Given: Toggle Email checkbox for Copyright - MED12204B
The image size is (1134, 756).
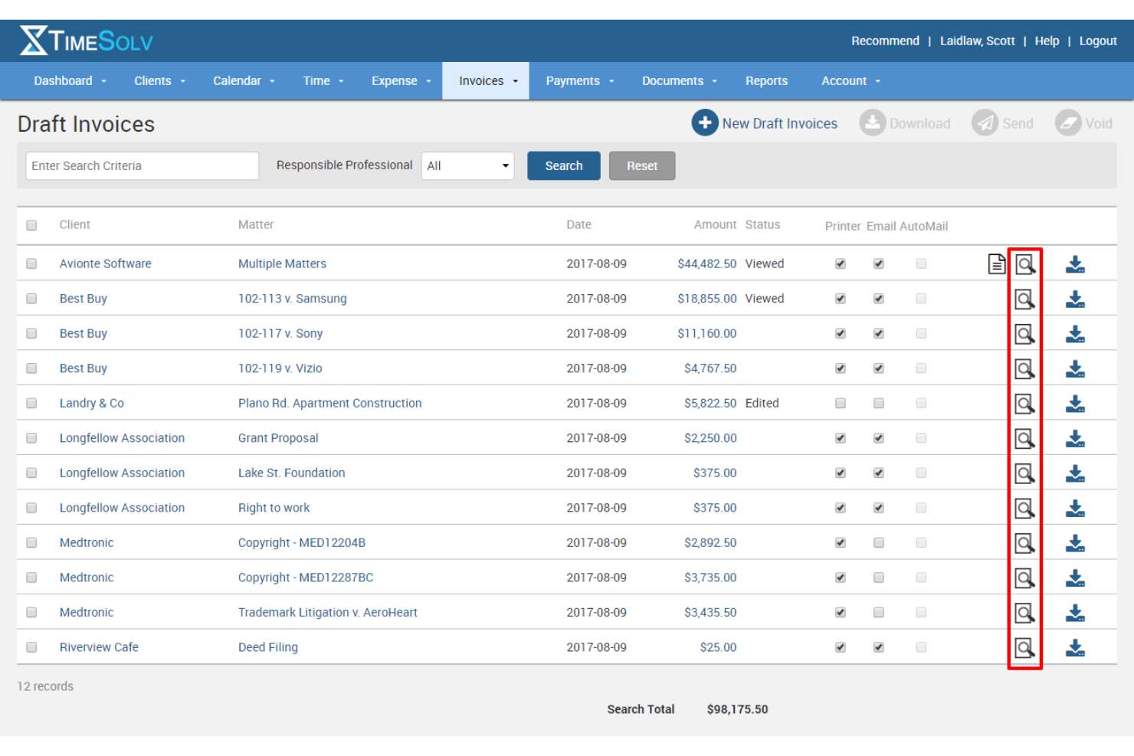Looking at the screenshot, I should pos(879,542).
